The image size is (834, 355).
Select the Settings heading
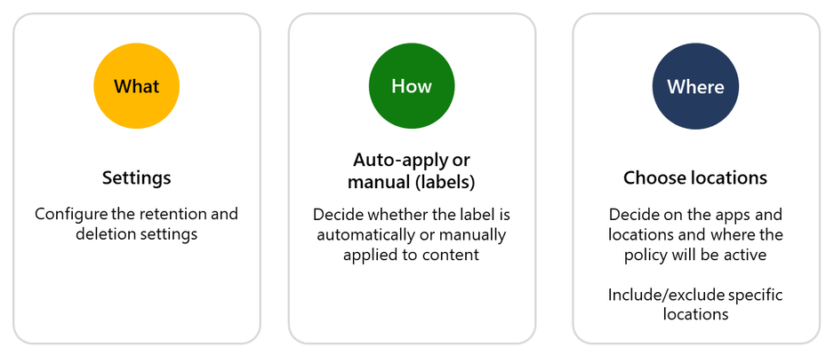click(137, 177)
